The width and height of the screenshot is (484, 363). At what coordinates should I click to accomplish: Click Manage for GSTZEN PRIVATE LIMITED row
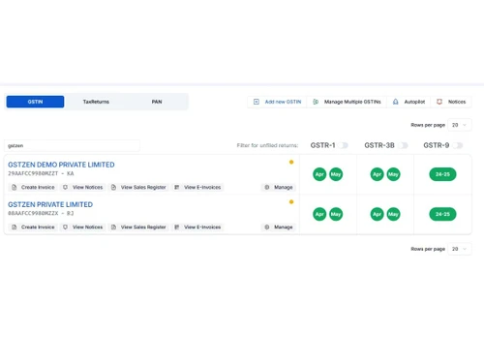click(279, 227)
